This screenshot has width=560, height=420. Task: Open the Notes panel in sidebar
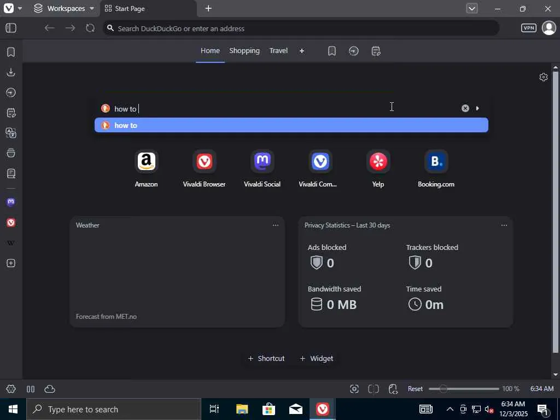[11, 113]
